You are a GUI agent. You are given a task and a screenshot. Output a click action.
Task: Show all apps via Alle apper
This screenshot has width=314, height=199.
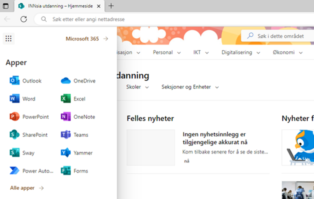pyautogui.click(x=27, y=188)
